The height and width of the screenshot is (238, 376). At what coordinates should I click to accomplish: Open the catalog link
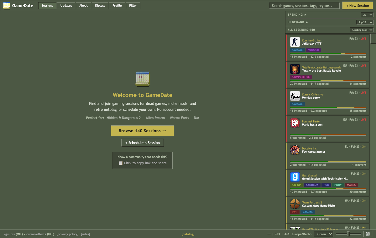point(188,234)
